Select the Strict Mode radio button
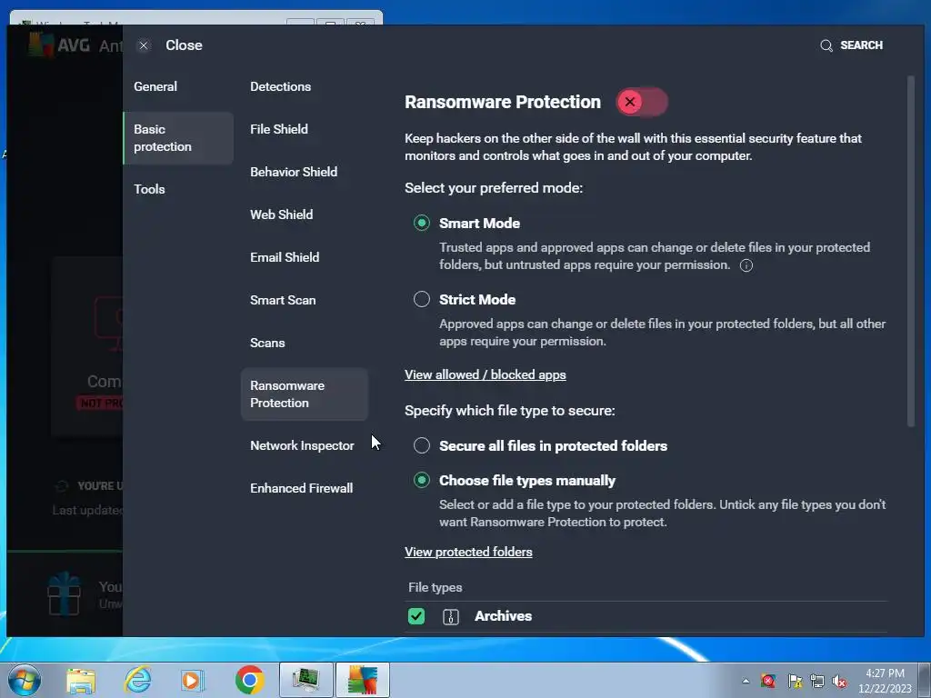This screenshot has height=698, width=931. pyautogui.click(x=422, y=299)
